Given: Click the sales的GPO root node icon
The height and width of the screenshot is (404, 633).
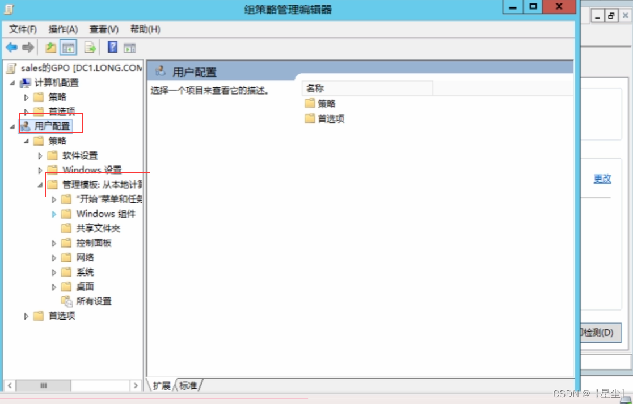Looking at the screenshot, I should coord(12,68).
